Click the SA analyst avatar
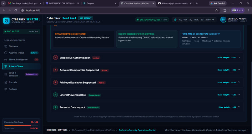Image resolution: width=252 pixels, height=134 pixels. click(x=223, y=20)
